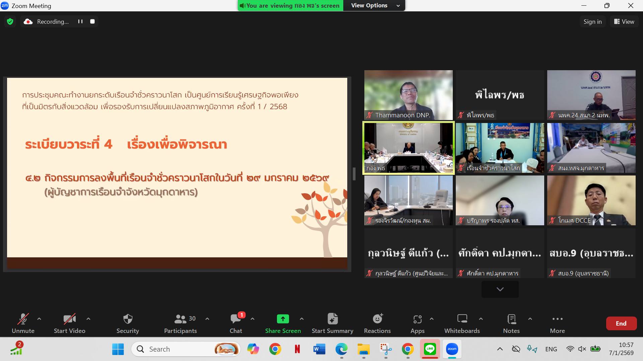Expand more participants chevron below gallery
This screenshot has height=361, width=643.
(x=500, y=289)
